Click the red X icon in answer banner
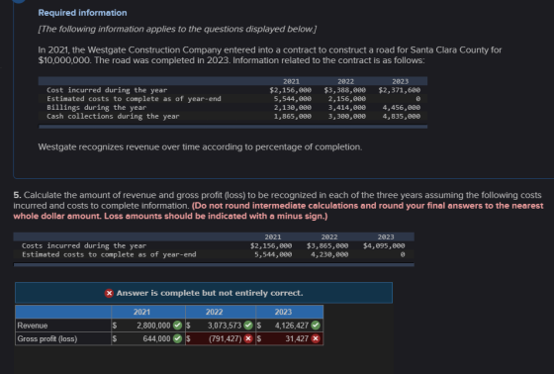554x374 pixels. [x=109, y=293]
